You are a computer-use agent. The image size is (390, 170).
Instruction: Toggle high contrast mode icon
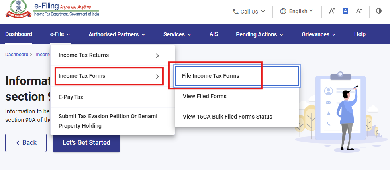[x=379, y=11]
